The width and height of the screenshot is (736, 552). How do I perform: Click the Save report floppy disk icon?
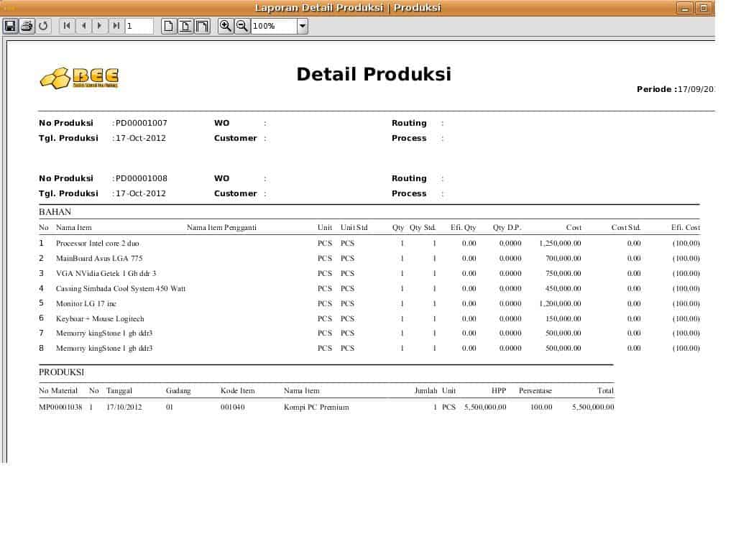pos(10,26)
